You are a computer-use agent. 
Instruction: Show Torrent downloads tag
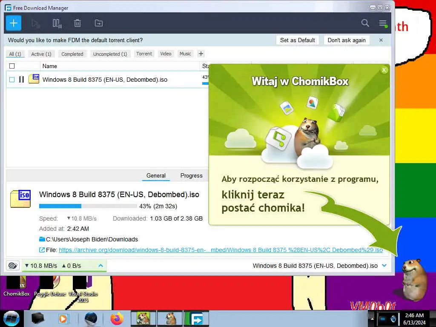pos(144,54)
